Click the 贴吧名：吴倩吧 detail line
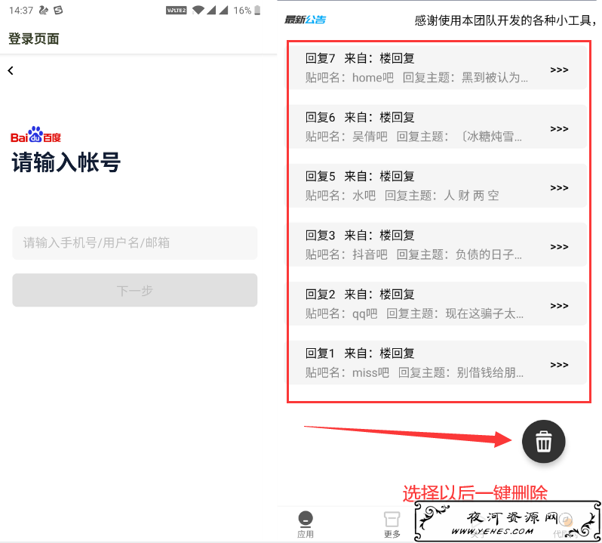The image size is (602, 543). 413,137
